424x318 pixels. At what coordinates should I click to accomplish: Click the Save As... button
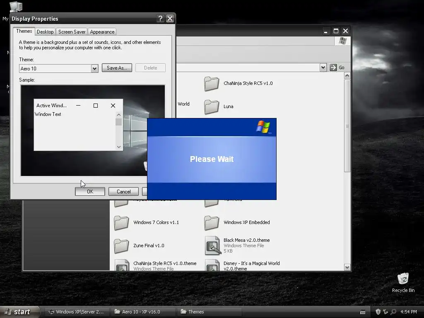(117, 68)
